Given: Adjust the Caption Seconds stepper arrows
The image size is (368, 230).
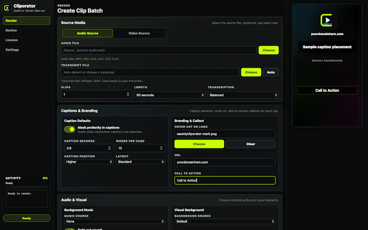Looking at the screenshot, I should 109,148.
